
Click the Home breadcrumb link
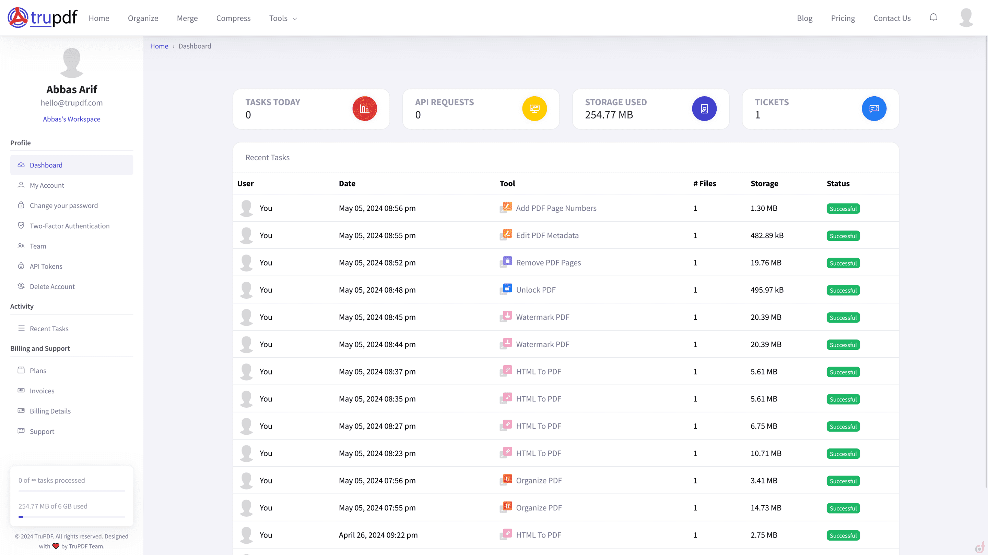[x=159, y=46]
